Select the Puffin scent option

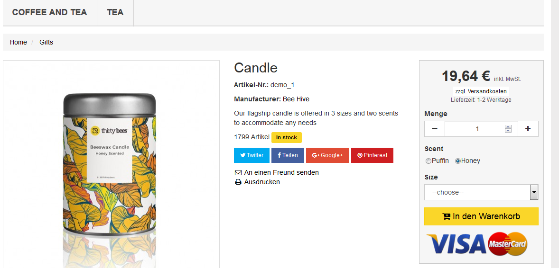tap(429, 161)
